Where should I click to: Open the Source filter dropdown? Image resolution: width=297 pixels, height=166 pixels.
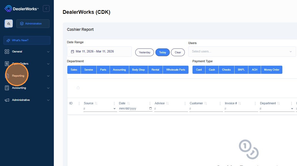(x=100, y=109)
